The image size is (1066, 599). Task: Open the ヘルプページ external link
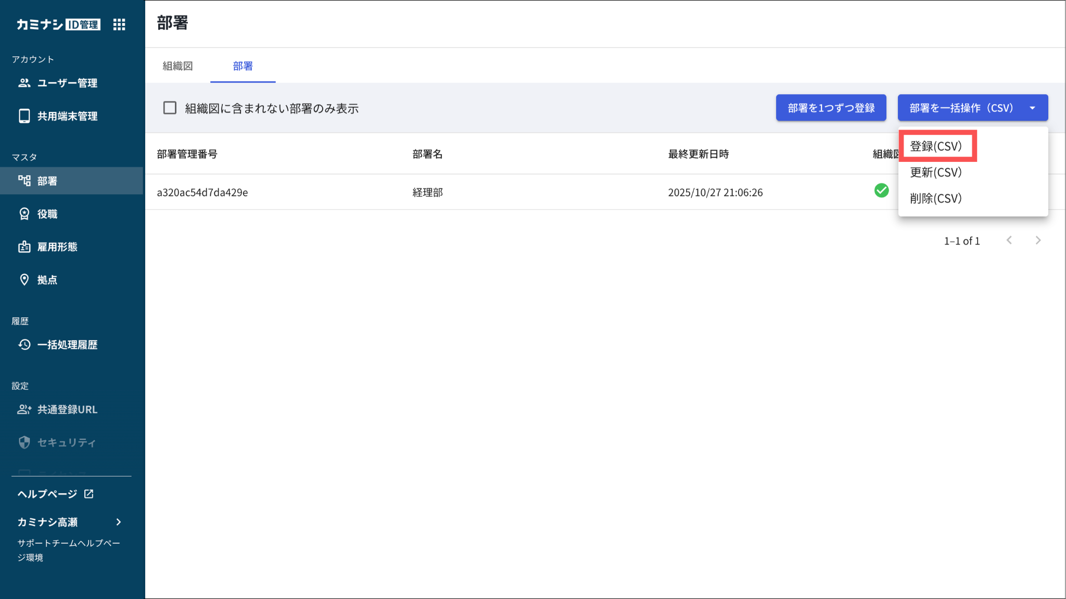(x=55, y=494)
